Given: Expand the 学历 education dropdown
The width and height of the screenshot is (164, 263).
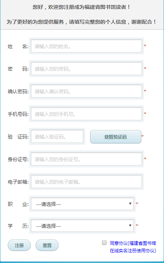Looking at the screenshot, I should (82, 226).
